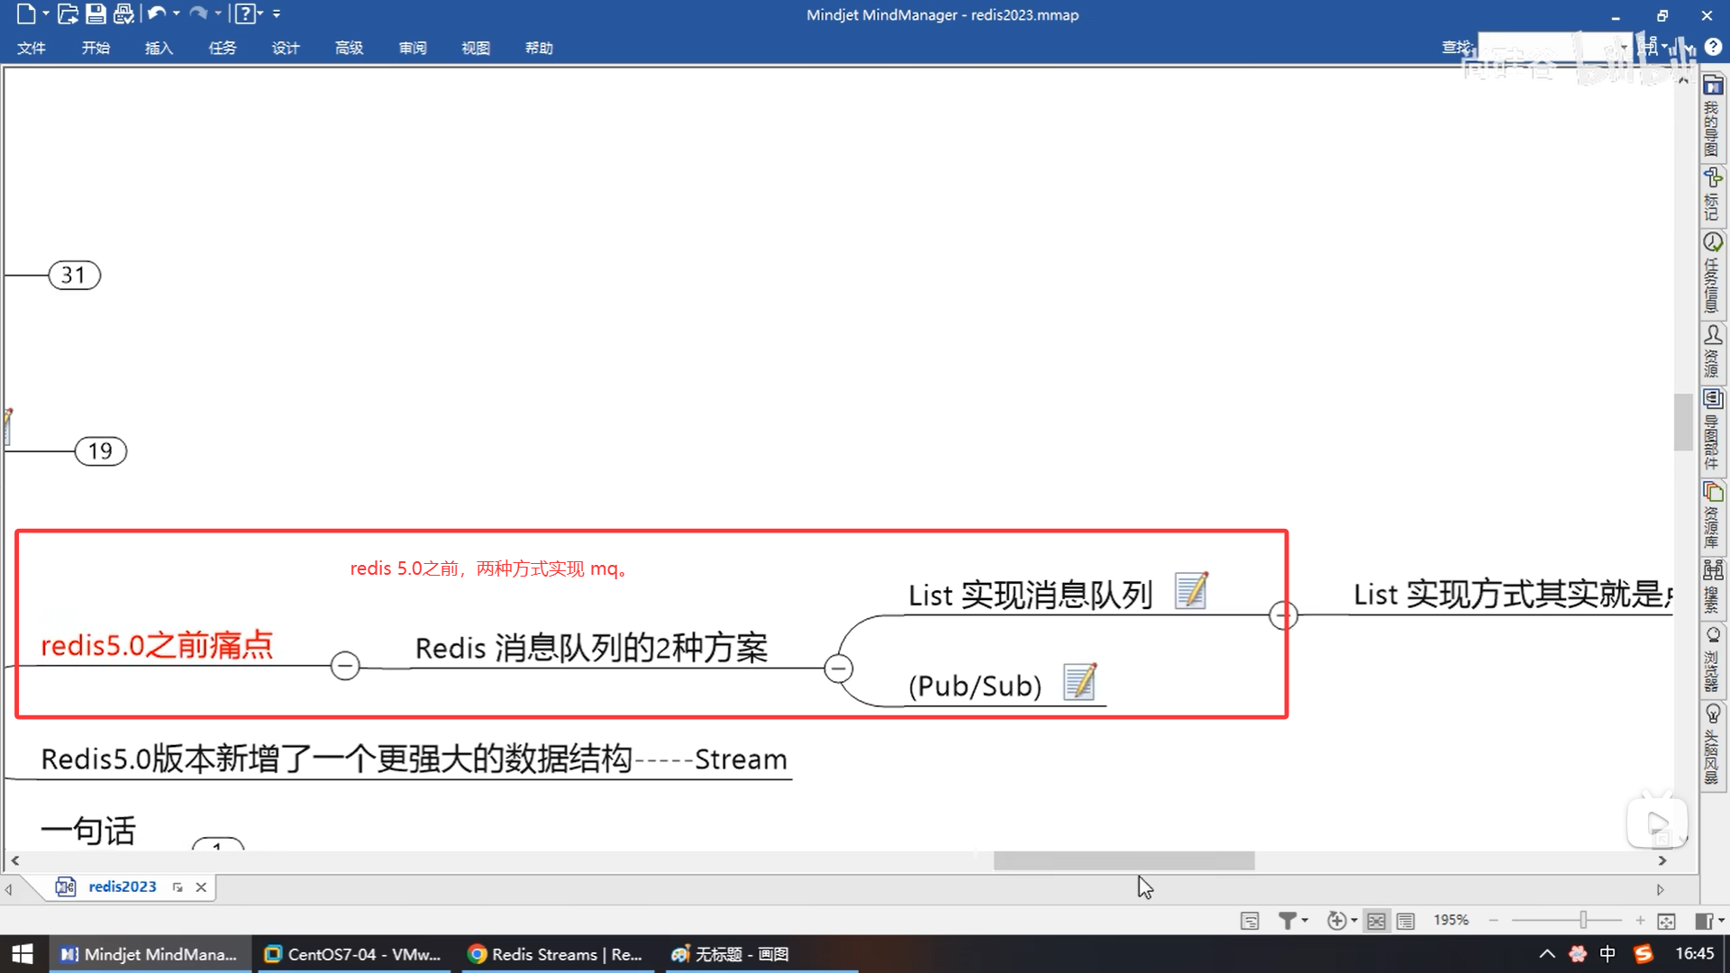The width and height of the screenshot is (1730, 973).
Task: Click the Save icon in quick access toolbar
Action: (96, 14)
